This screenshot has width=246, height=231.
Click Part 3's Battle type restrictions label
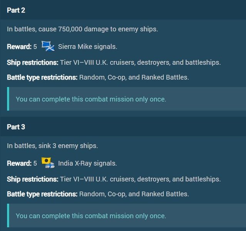pos(42,194)
